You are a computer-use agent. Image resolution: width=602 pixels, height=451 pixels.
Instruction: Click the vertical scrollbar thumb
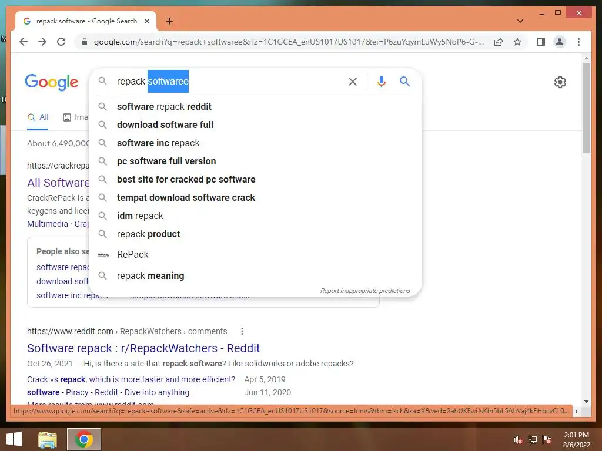pyautogui.click(x=586, y=108)
